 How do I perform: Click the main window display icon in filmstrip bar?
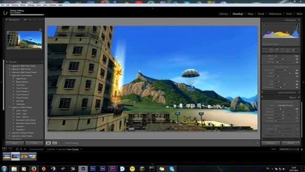tap(4, 149)
